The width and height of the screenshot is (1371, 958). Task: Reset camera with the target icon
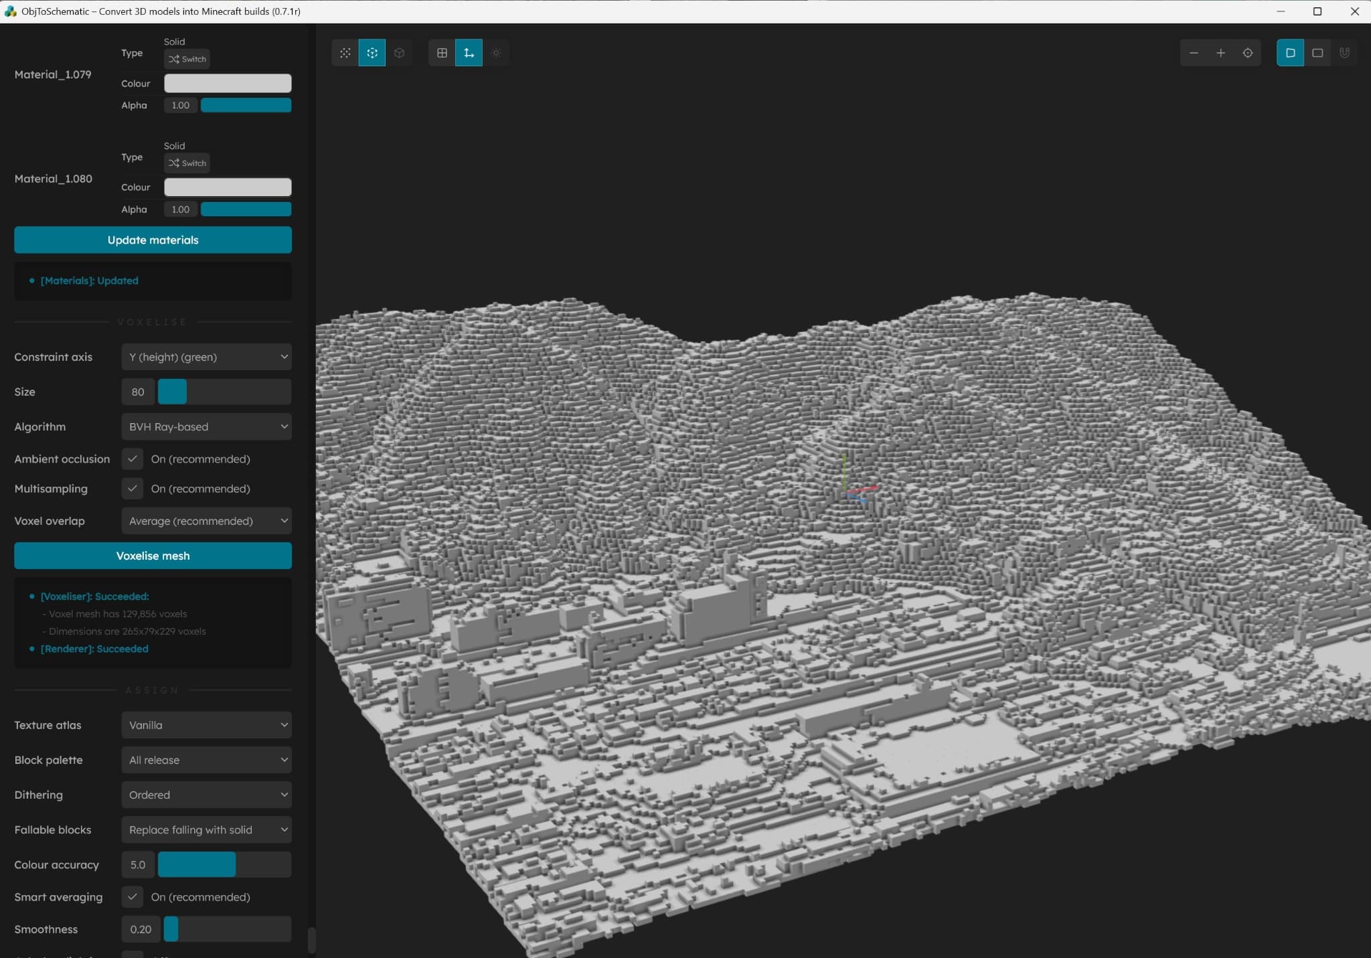coord(1248,53)
